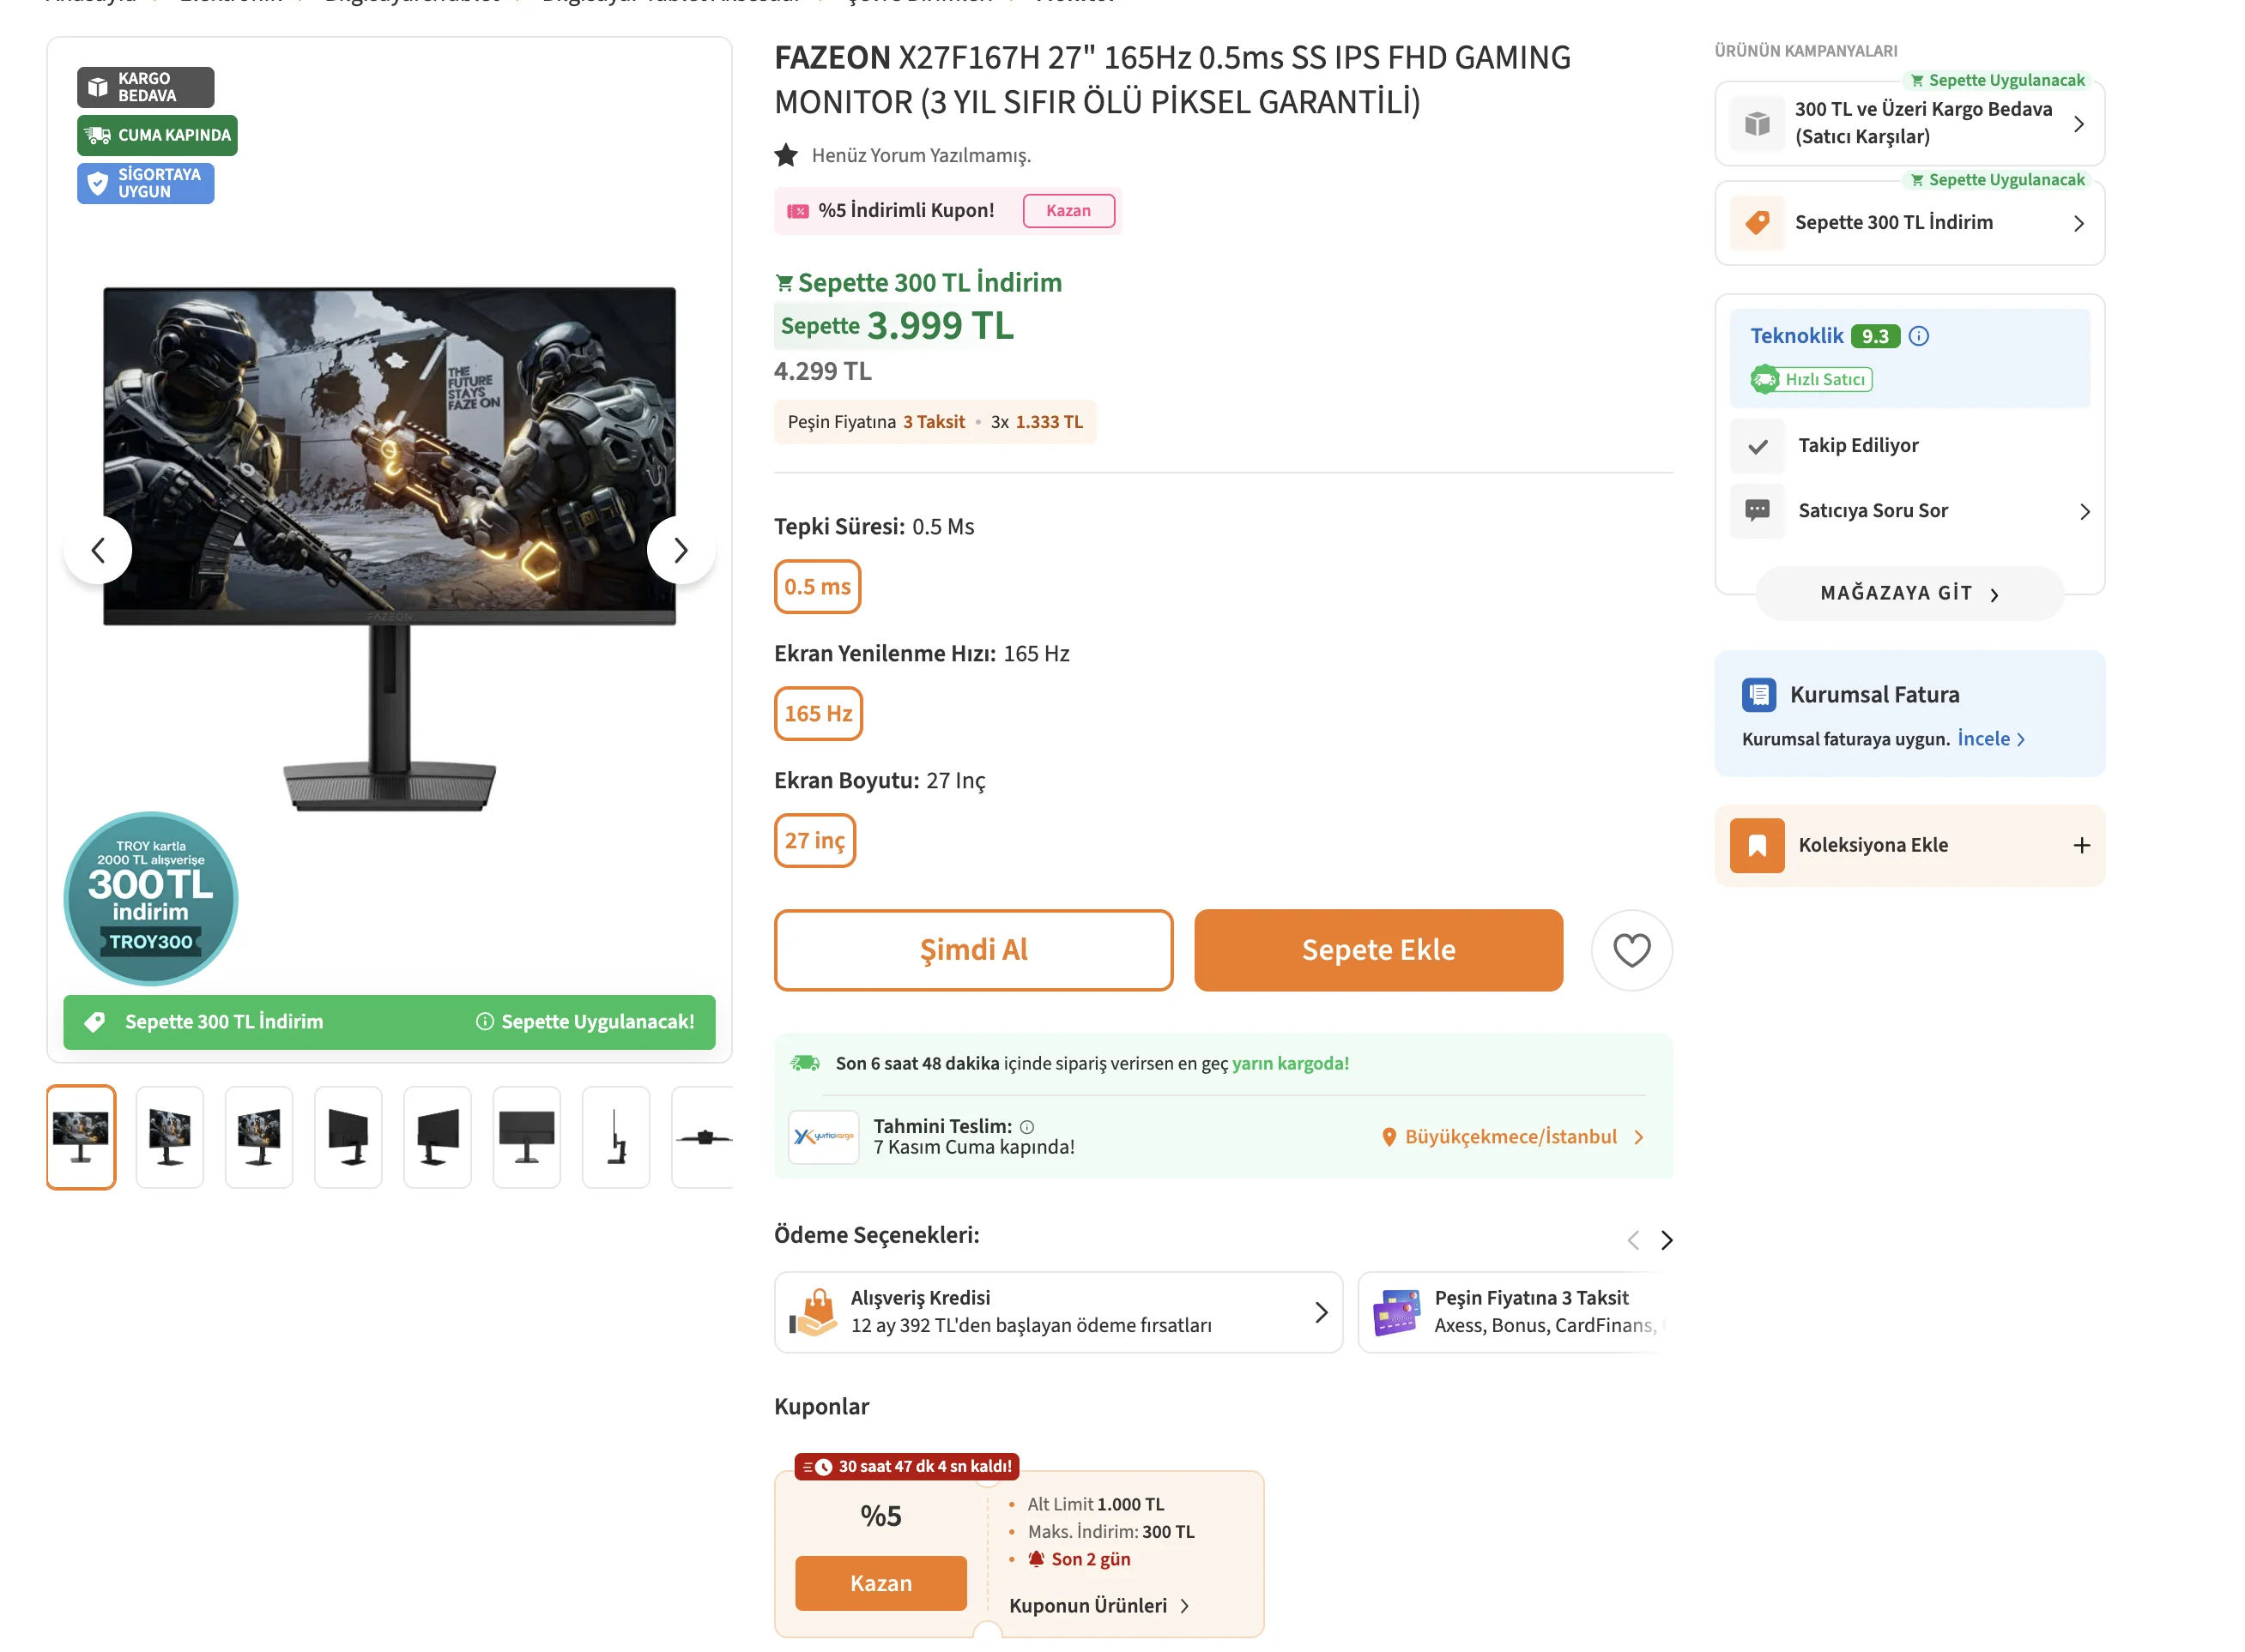Click the Şimdi Al button
The width and height of the screenshot is (2245, 1652).
972,950
